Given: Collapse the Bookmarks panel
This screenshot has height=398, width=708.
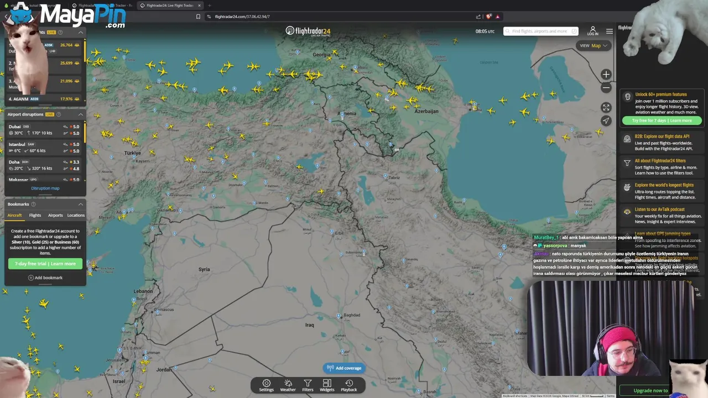Looking at the screenshot, I should [x=80, y=204].
